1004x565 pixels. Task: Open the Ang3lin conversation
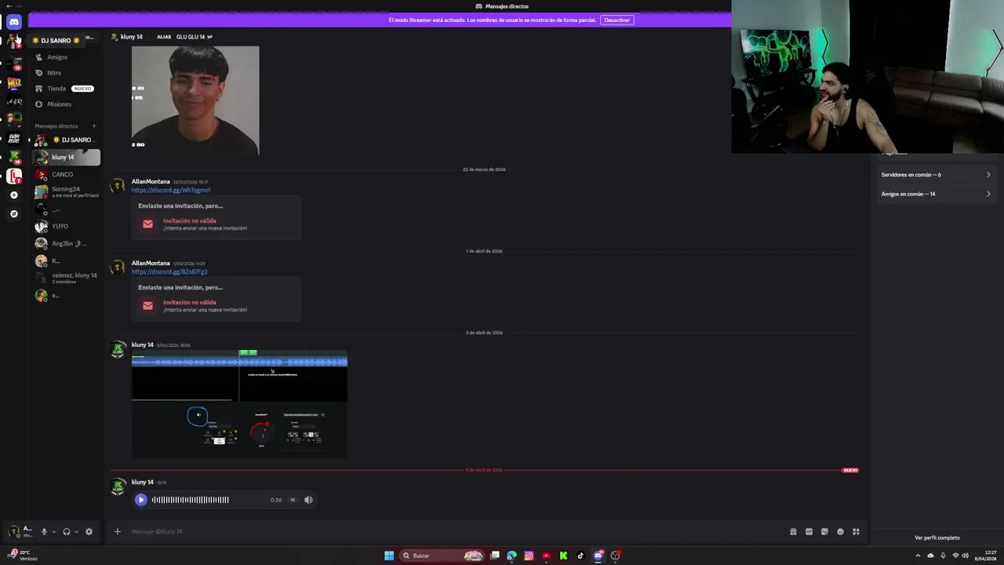point(66,243)
